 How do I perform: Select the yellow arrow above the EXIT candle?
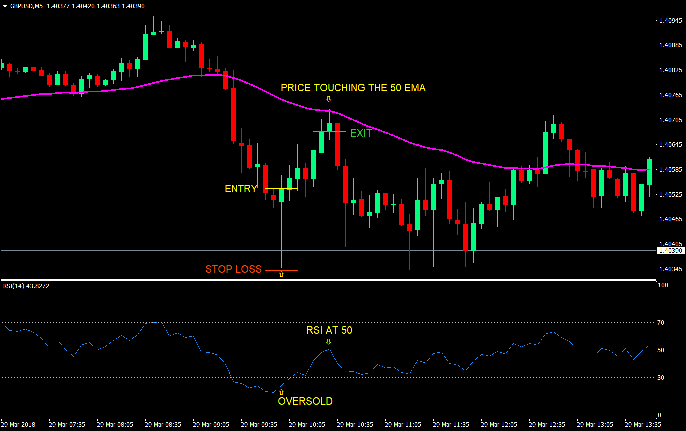pyautogui.click(x=329, y=100)
